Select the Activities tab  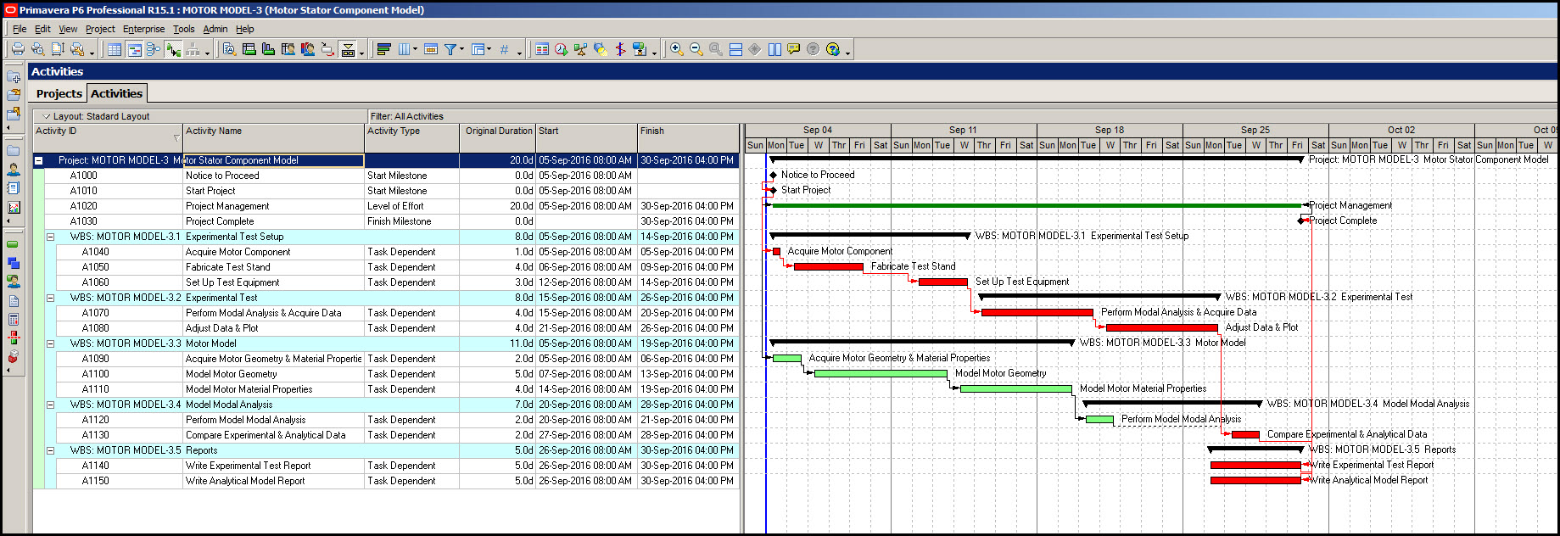(117, 93)
